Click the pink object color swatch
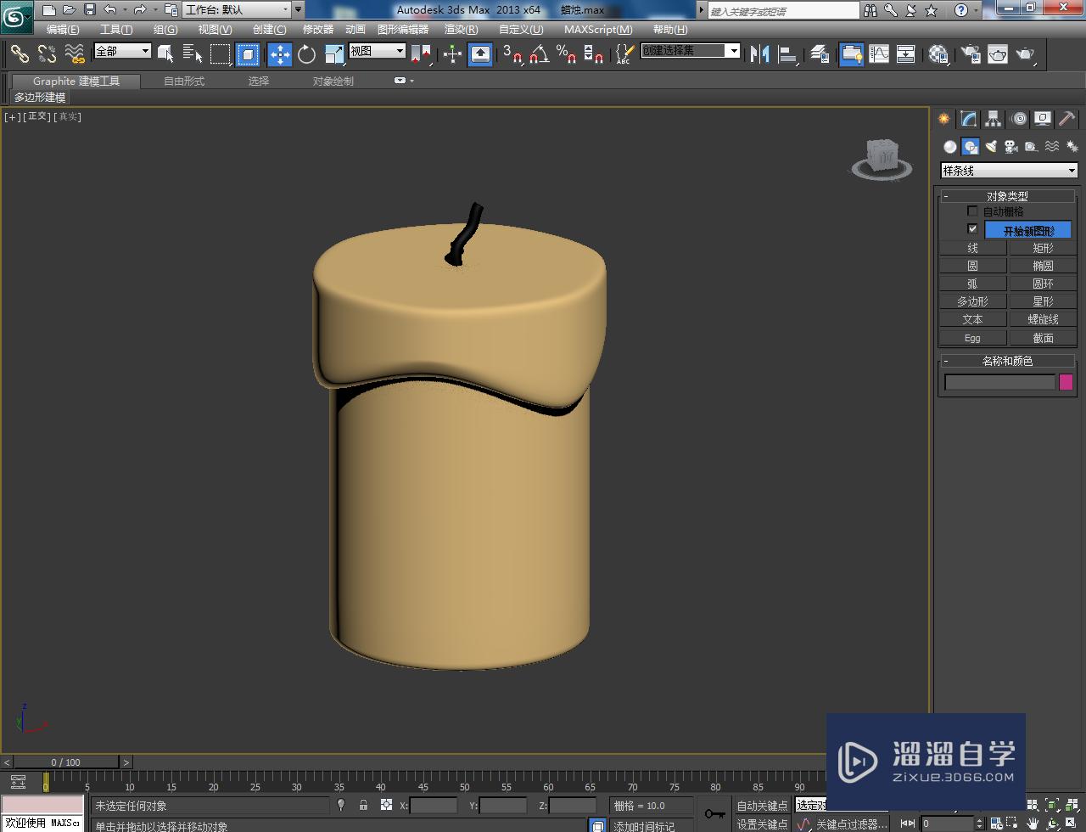Viewport: 1086px width, 832px height. (x=1066, y=382)
